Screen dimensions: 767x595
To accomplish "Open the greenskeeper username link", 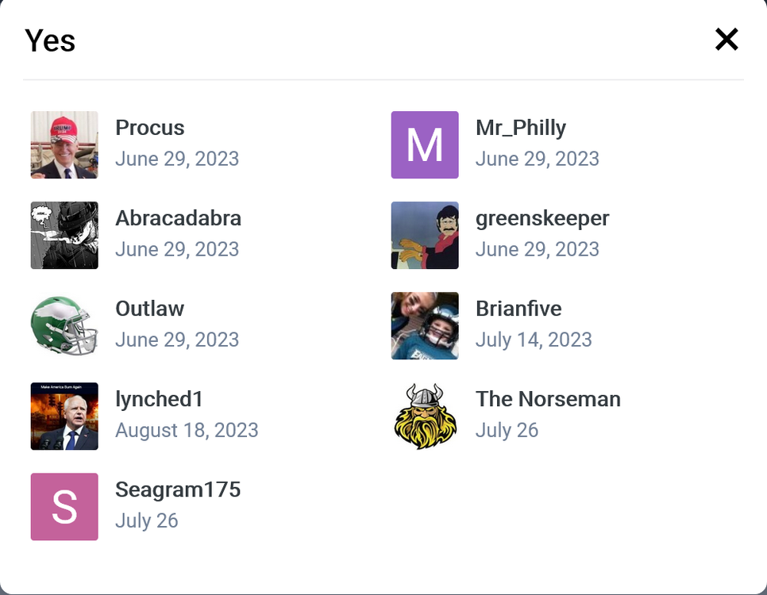I will 542,218.
